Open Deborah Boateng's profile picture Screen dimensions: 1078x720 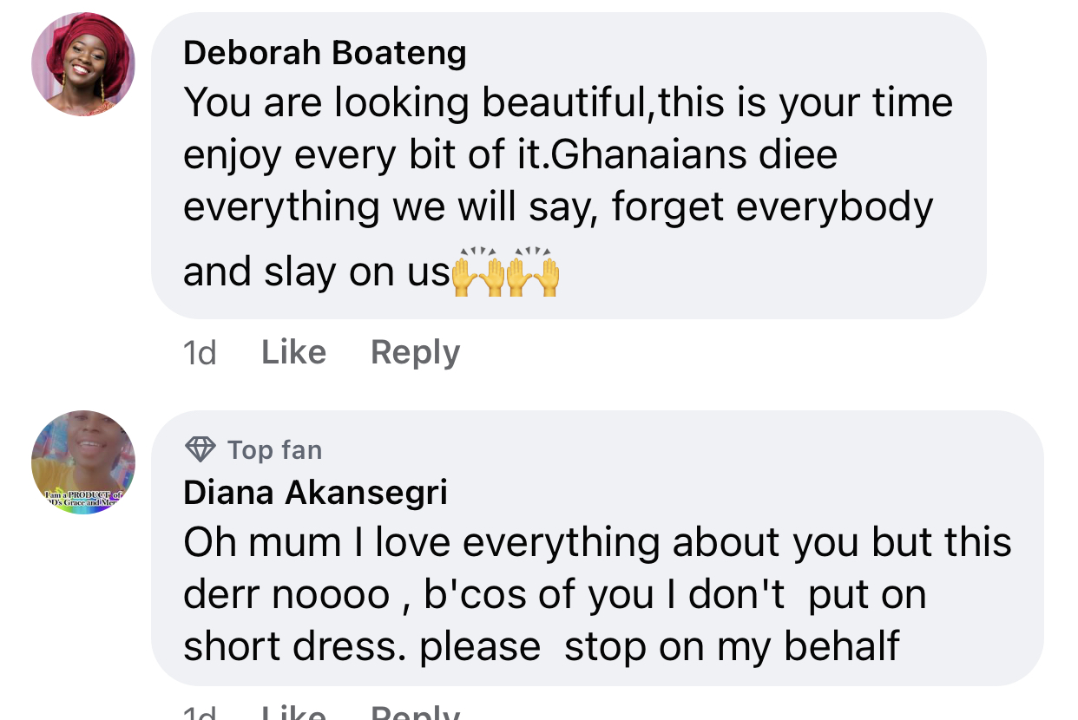pos(83,64)
